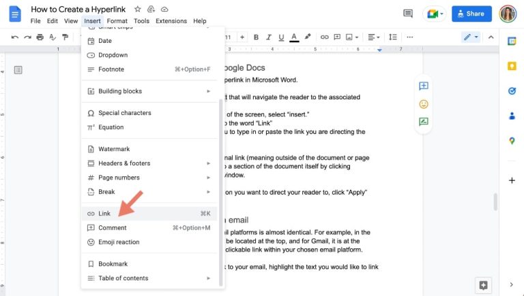Click the move to Drive folder icon
Screen dimensions: 524x296
pyautogui.click(x=151, y=10)
